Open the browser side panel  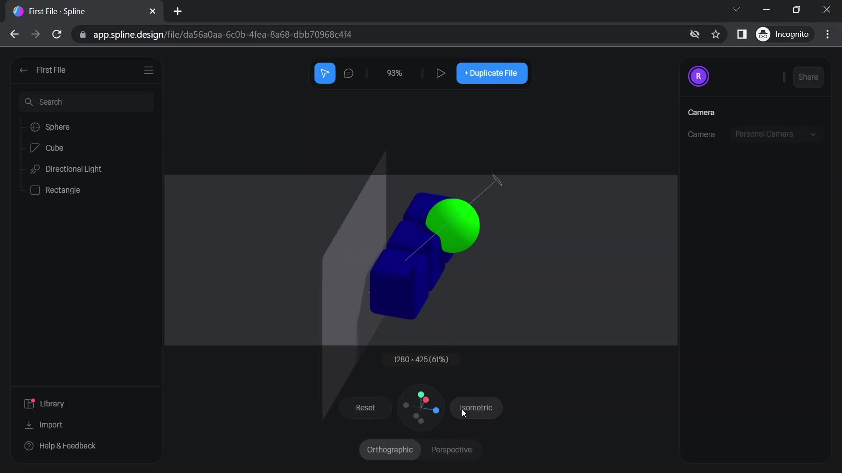click(x=742, y=34)
